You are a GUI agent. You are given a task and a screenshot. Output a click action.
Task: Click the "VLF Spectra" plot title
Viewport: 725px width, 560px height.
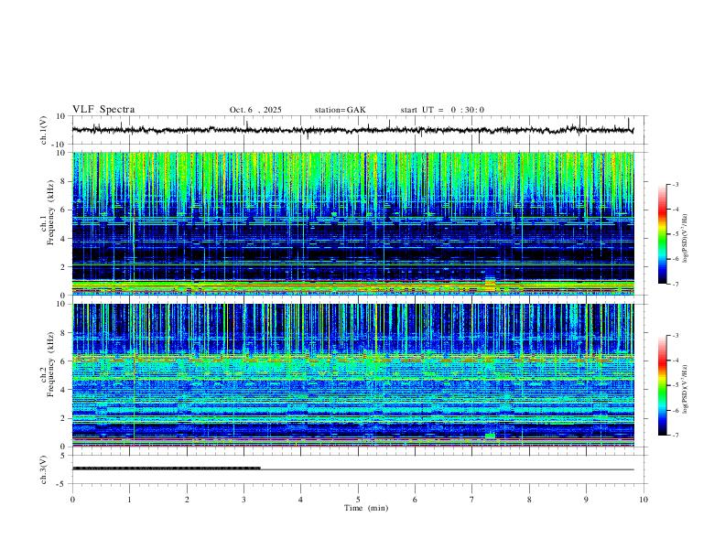click(103, 110)
